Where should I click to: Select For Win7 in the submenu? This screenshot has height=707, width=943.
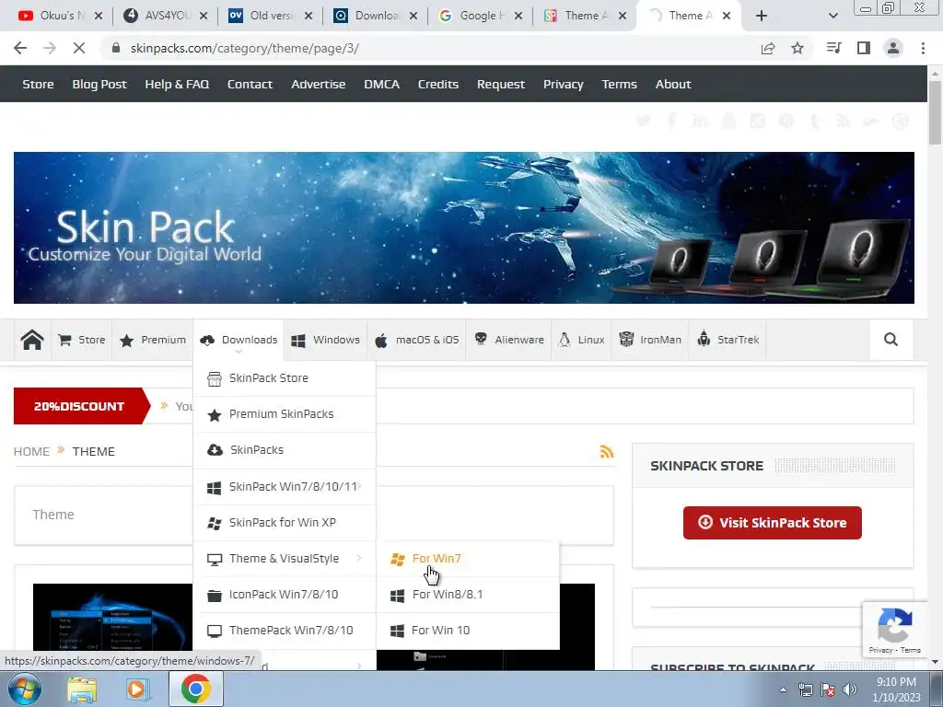pyautogui.click(x=468, y=559)
